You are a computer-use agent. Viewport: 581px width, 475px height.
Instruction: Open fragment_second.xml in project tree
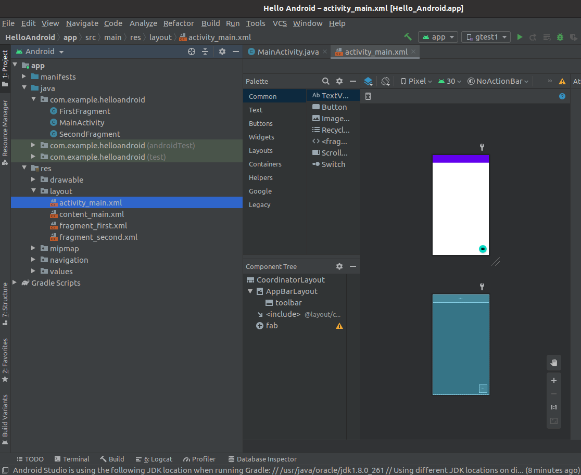(98, 237)
